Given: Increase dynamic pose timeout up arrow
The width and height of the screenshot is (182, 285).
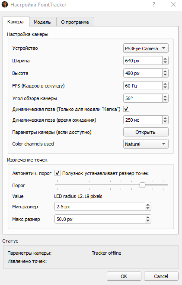Looking at the screenshot, I should (165, 118).
